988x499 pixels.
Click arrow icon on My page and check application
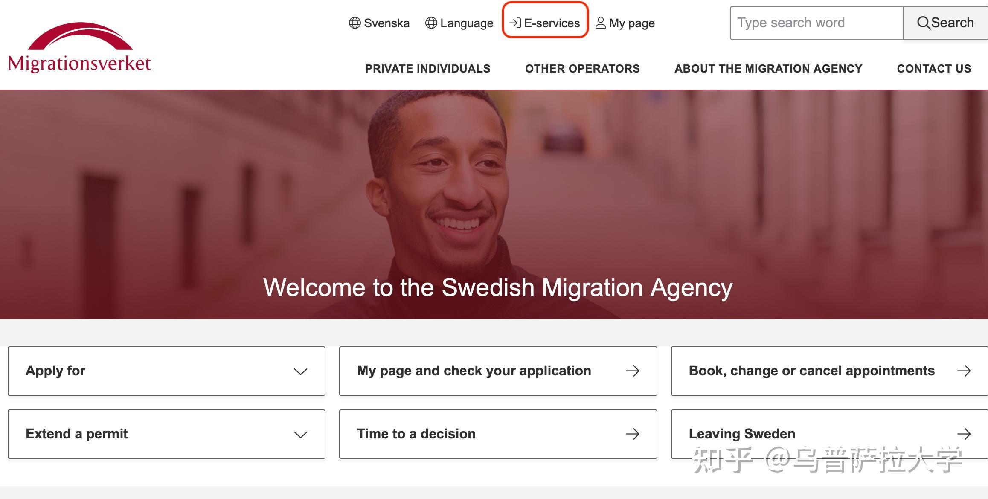point(633,371)
